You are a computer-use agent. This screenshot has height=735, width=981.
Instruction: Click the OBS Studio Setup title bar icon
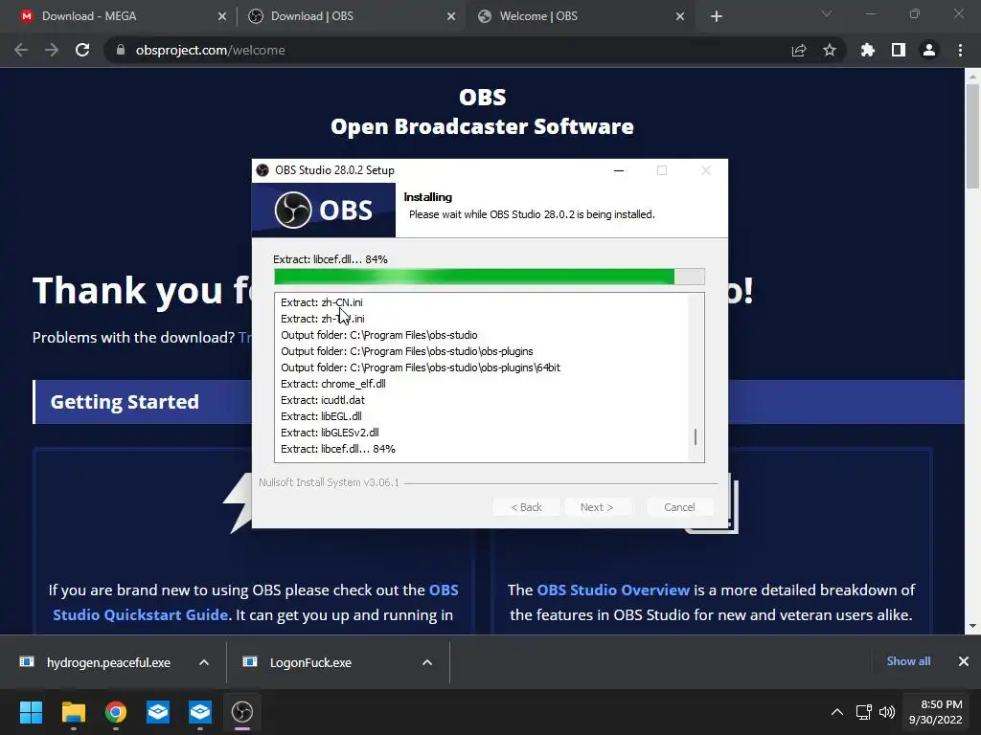click(x=262, y=170)
